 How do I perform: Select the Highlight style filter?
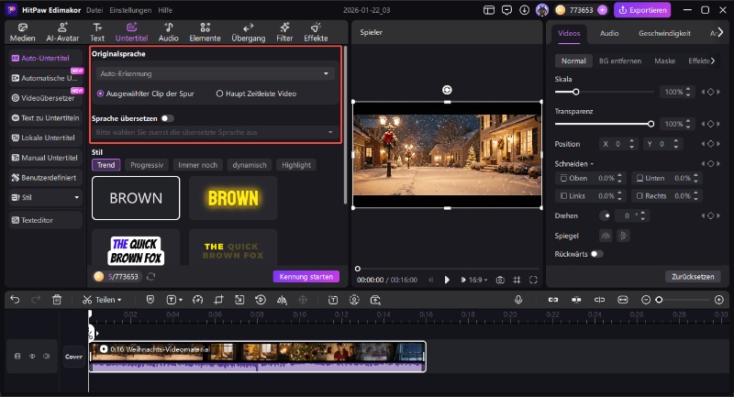click(x=296, y=165)
